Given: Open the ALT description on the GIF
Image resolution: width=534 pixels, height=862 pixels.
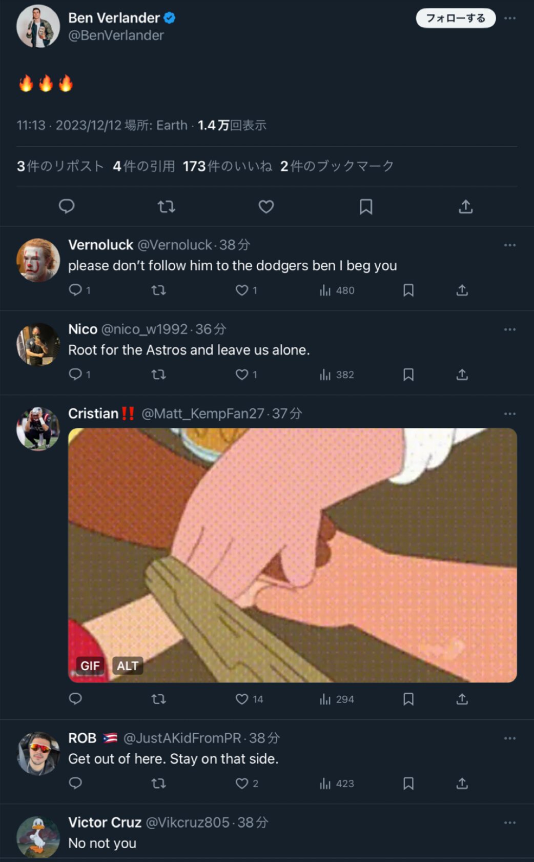Looking at the screenshot, I should pyautogui.click(x=128, y=665).
